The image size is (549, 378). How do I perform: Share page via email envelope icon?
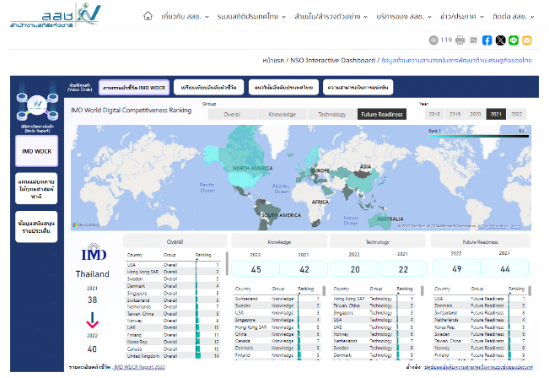tap(527, 40)
